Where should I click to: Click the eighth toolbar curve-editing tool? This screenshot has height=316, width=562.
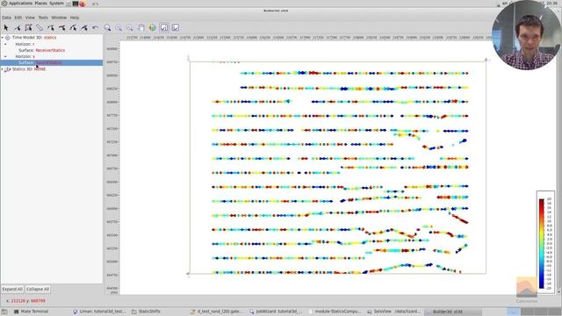pos(84,27)
